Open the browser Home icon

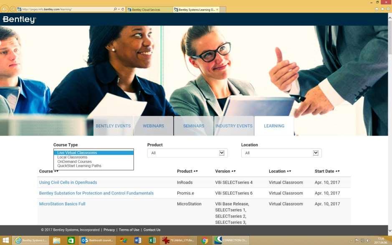(x=377, y=9)
